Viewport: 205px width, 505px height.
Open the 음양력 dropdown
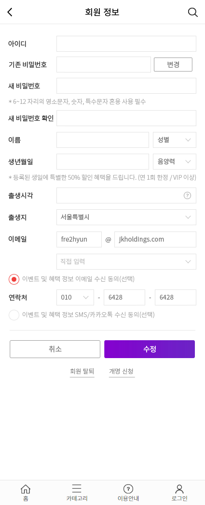[x=175, y=162]
